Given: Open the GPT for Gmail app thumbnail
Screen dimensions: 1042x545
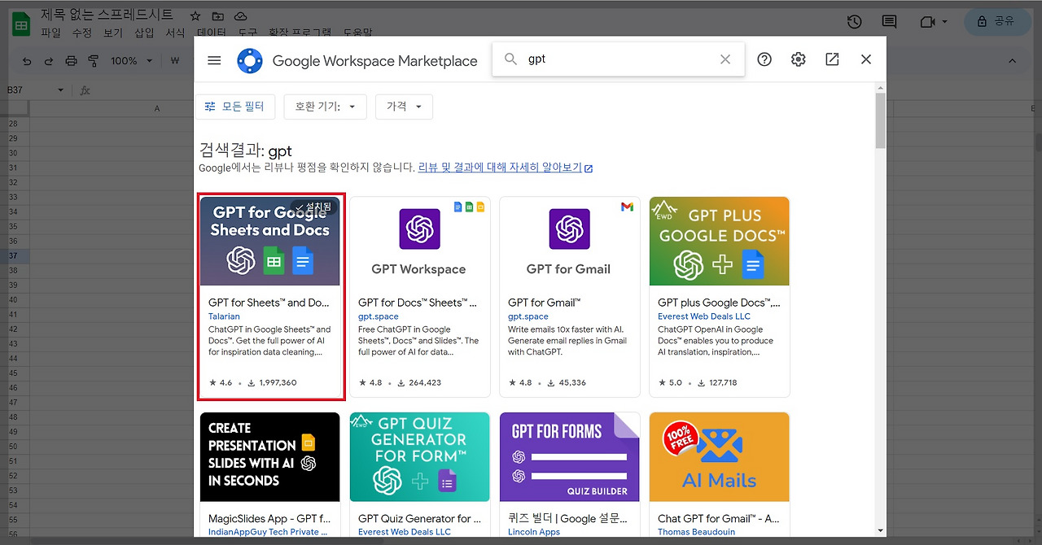Looking at the screenshot, I should tap(570, 241).
